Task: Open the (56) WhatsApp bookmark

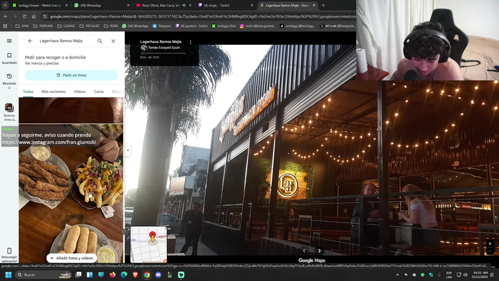Action: coord(135,26)
